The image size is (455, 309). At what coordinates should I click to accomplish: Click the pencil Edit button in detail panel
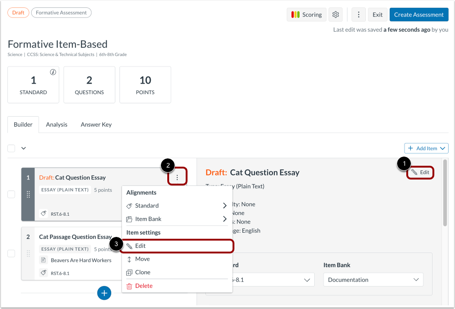coord(420,172)
